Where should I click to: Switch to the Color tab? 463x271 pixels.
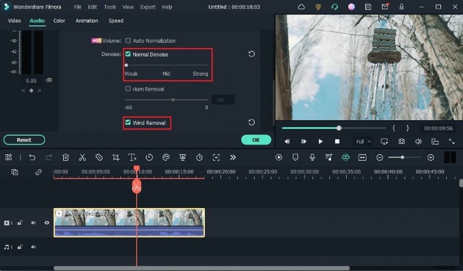coord(59,21)
